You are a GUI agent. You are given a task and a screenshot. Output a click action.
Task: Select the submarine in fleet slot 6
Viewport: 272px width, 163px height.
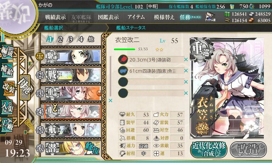coord(72,148)
